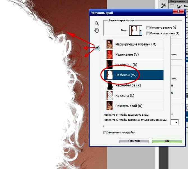Close the Уточнить край dialog
Viewport: 188px width, 169px height.
coord(178,11)
